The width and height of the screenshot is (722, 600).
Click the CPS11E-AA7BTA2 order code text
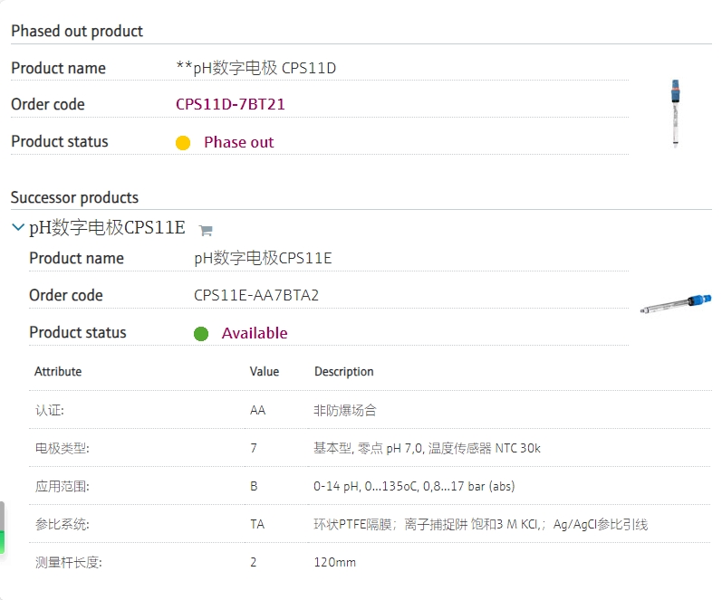pyautogui.click(x=256, y=295)
